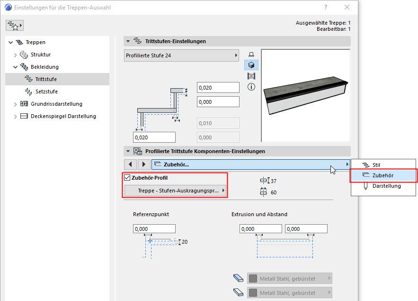Click the disabled 0,010 field
This screenshot has width=418, height=301.
click(218, 123)
